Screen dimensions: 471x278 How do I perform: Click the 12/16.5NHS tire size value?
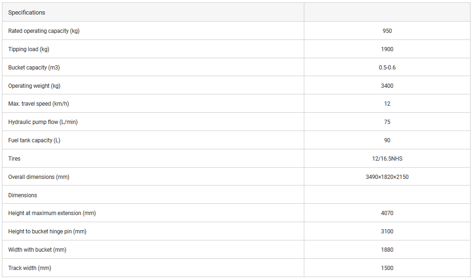[x=387, y=159]
